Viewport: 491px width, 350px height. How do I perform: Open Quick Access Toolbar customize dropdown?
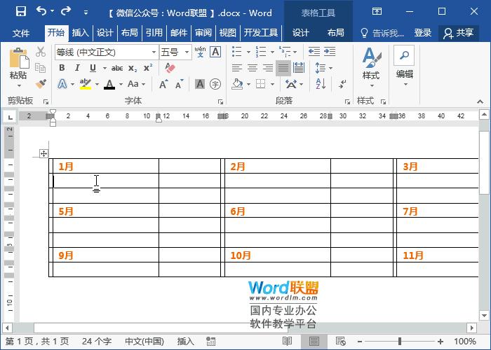coord(86,13)
